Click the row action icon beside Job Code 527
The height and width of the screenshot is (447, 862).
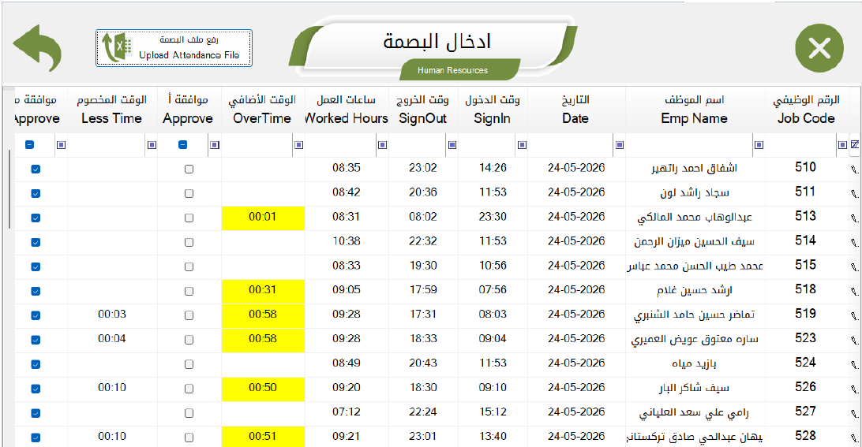854,414
